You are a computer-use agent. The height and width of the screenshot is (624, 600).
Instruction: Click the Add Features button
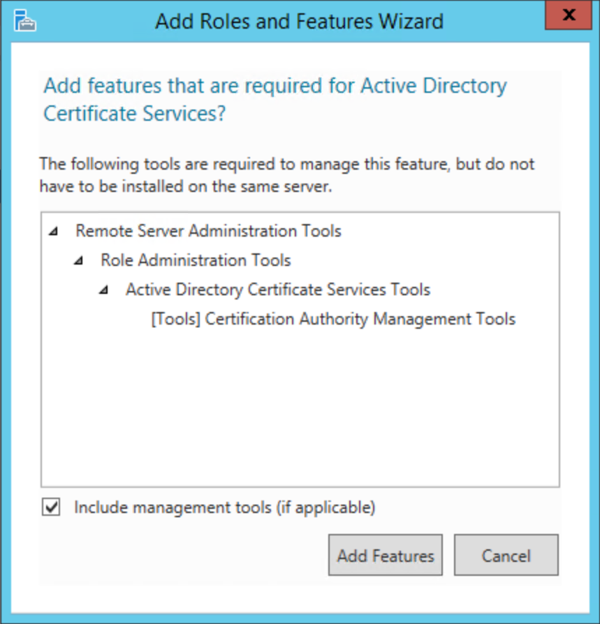tap(386, 556)
